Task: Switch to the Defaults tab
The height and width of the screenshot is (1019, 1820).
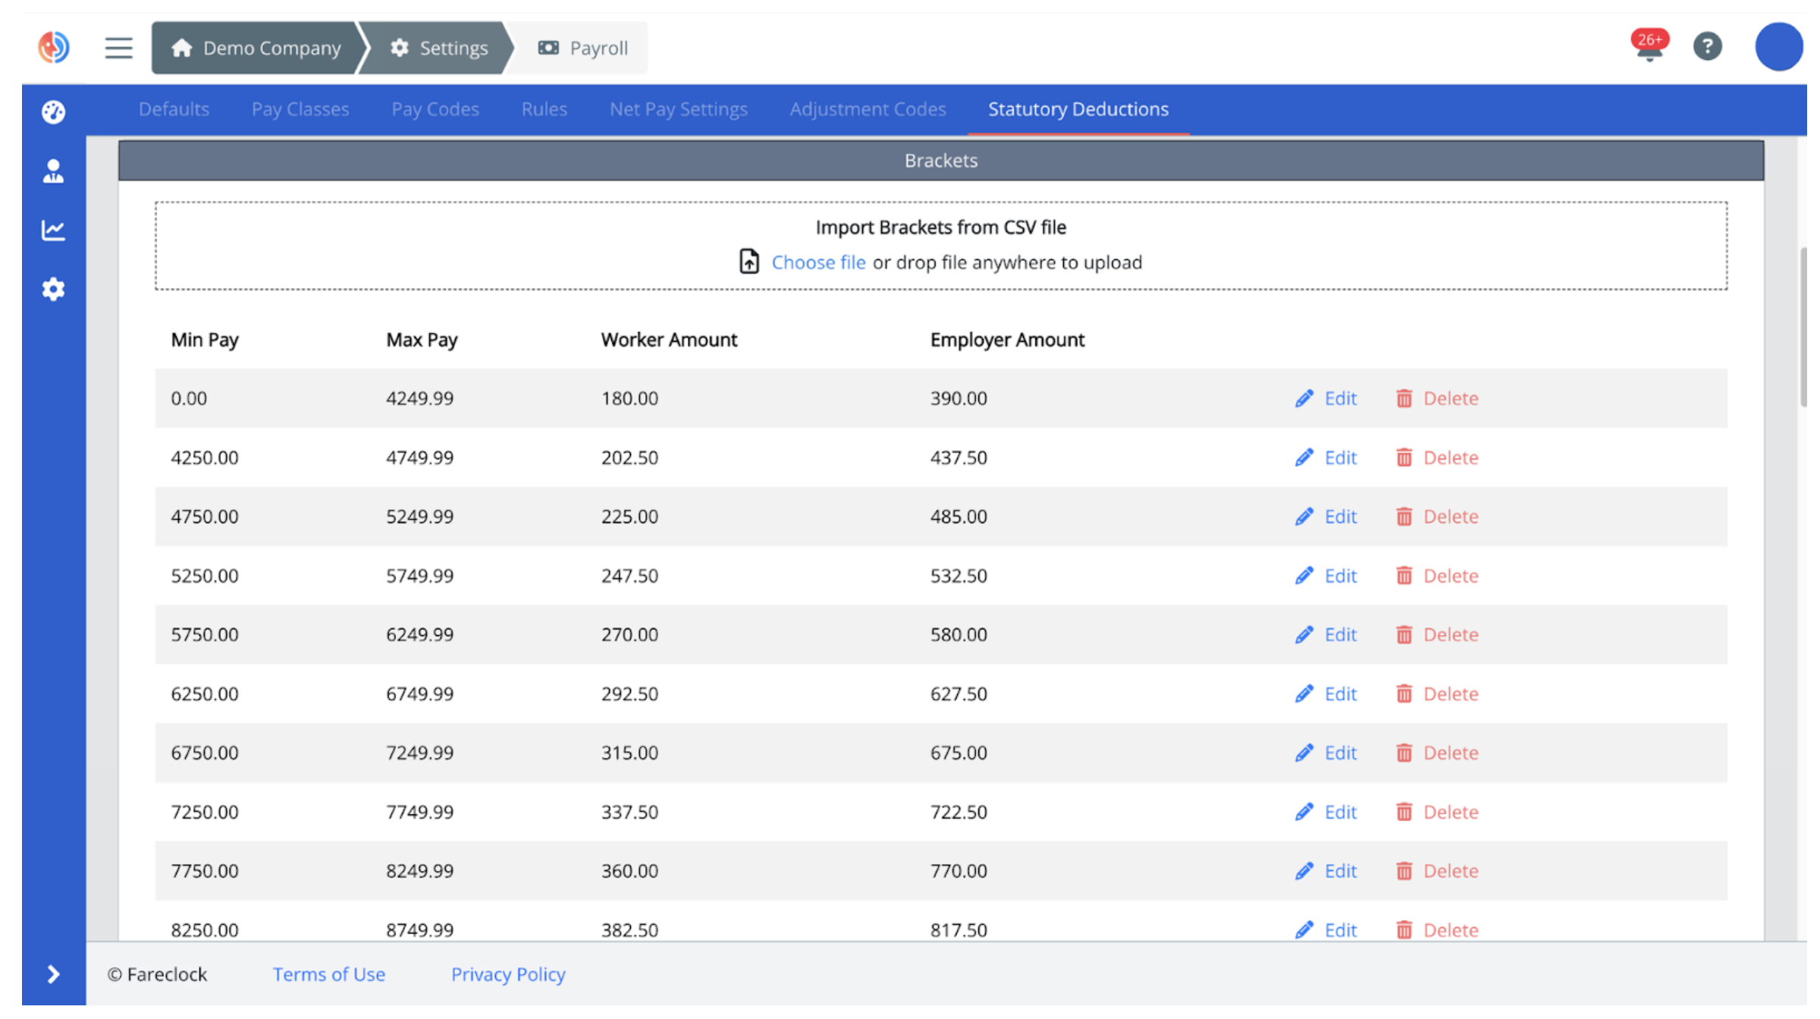Action: [x=174, y=109]
